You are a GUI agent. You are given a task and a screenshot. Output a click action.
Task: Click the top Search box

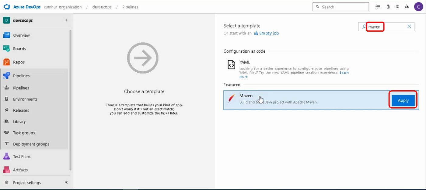click(x=340, y=7)
